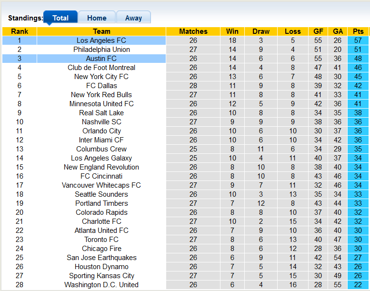Click the Seattle Sounders team link
This screenshot has height=291, width=370.
click(x=101, y=194)
